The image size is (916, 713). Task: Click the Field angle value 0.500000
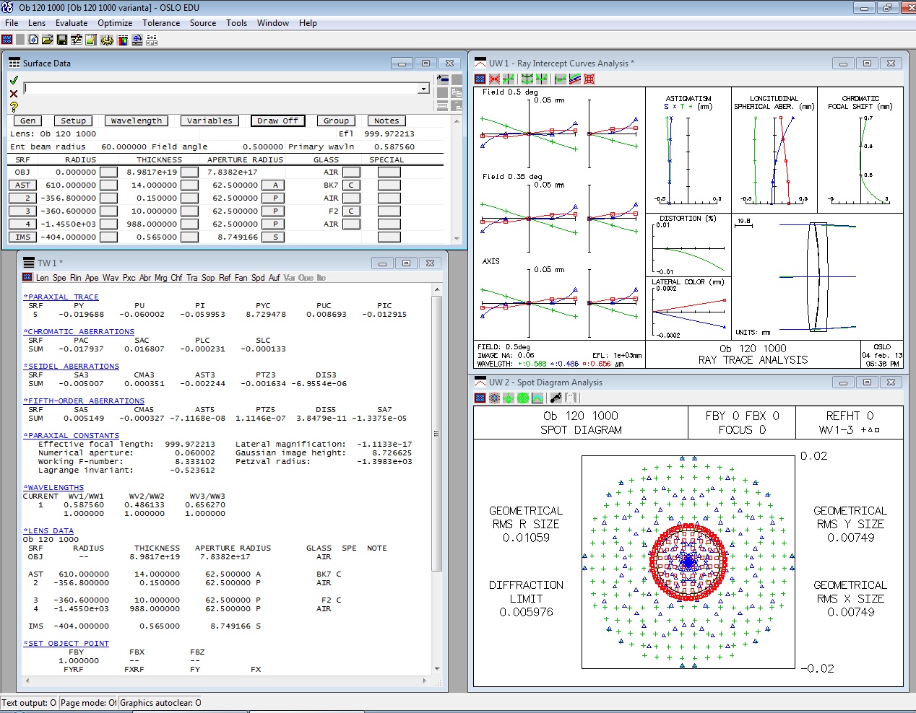262,146
